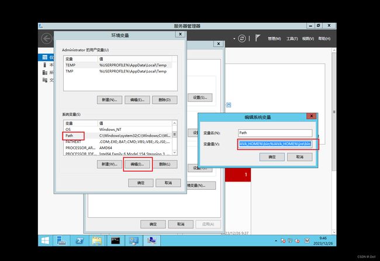
Task: Click the red tile labeled 1
Action: point(238,175)
